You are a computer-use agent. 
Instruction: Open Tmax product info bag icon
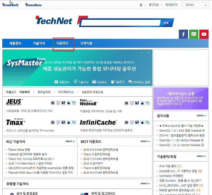[53, 122]
